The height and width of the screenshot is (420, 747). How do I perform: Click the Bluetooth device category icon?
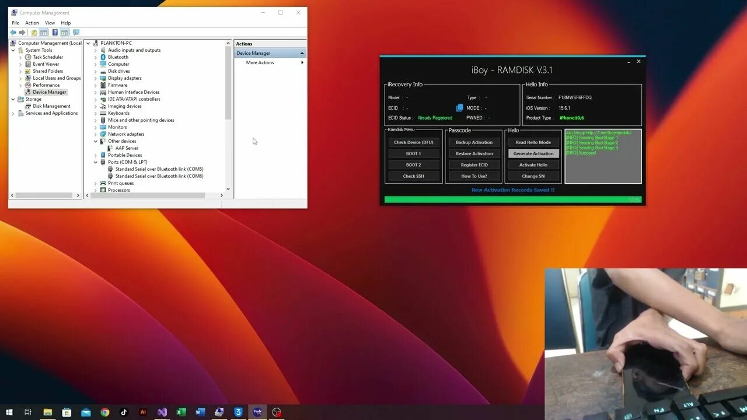(x=103, y=57)
